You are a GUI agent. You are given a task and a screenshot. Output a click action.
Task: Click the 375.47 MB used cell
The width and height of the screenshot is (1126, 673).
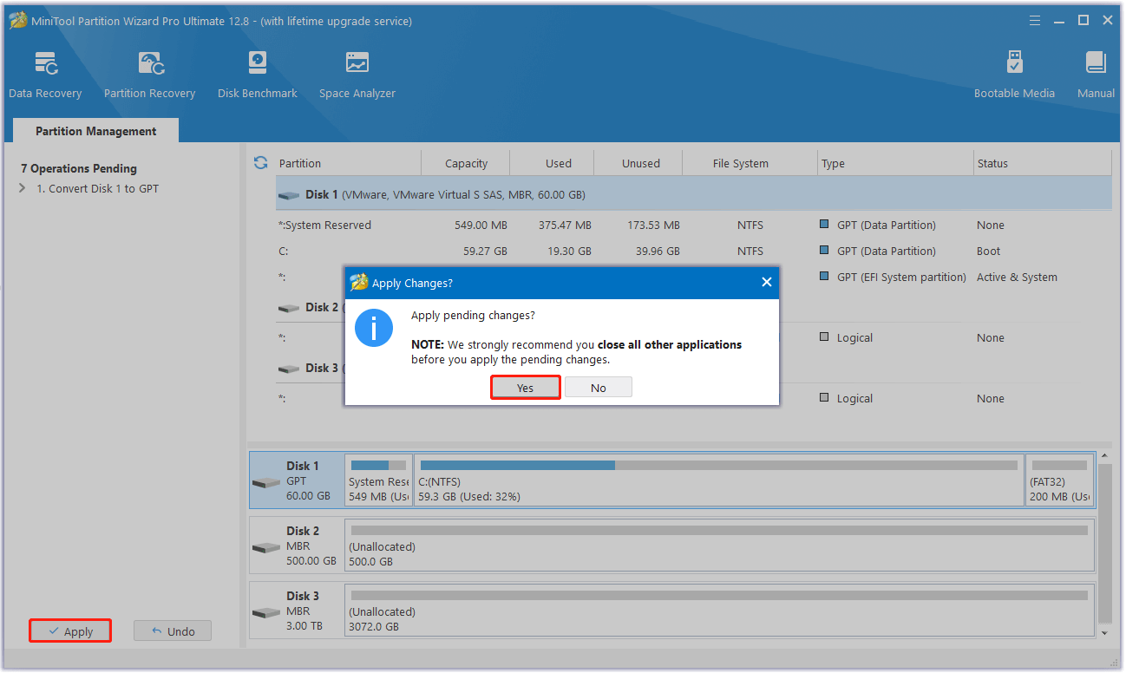click(x=564, y=225)
